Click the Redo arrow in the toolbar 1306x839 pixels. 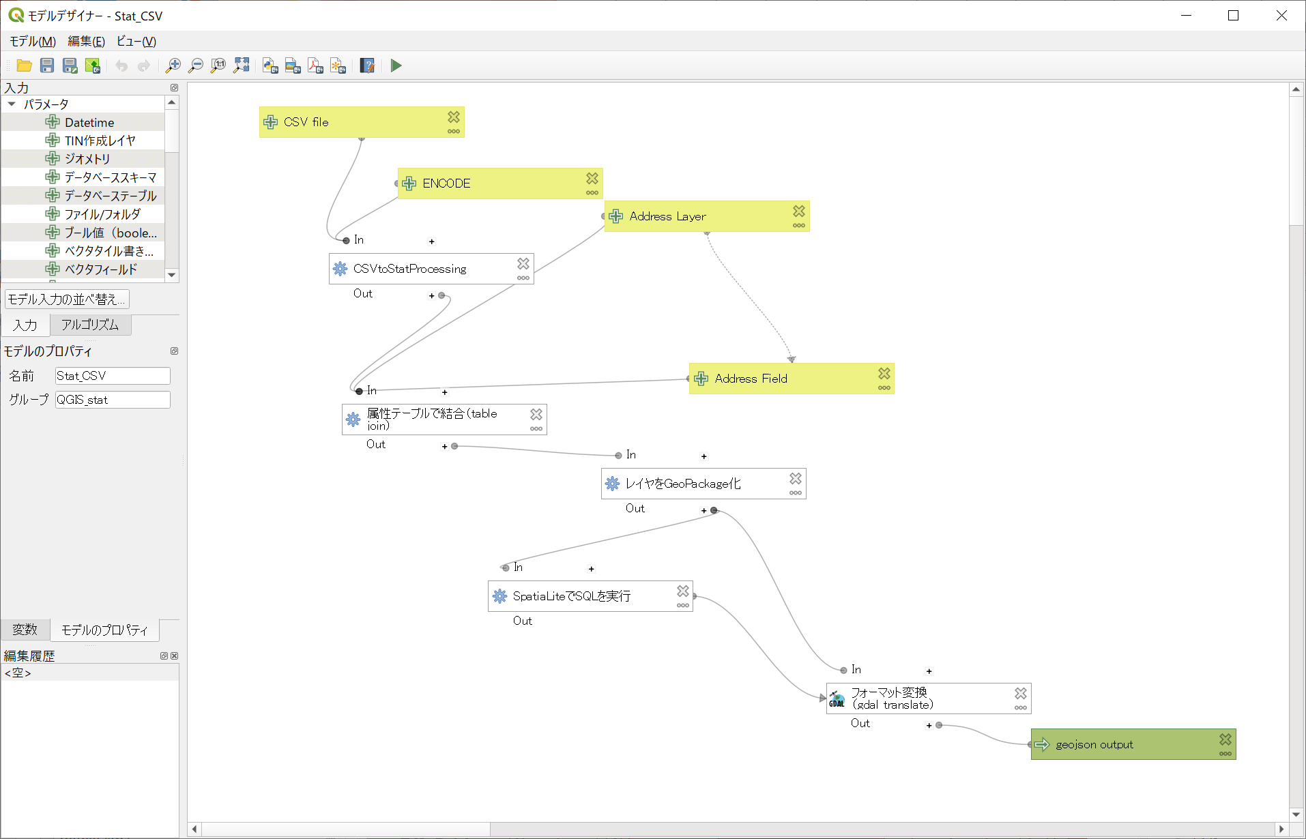click(143, 65)
